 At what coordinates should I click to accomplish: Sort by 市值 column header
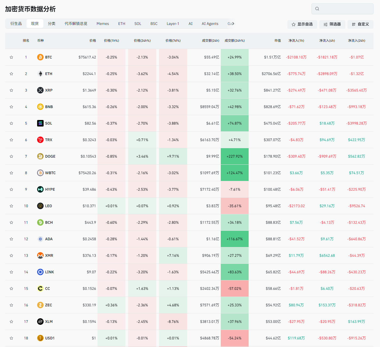pos(277,41)
